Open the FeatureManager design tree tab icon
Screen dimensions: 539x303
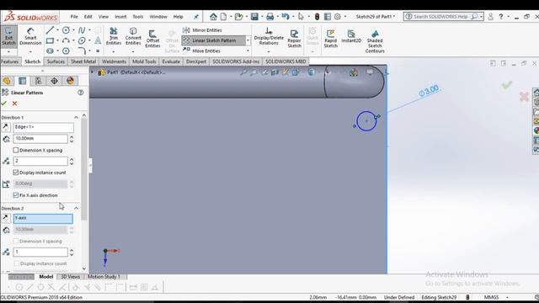click(7, 81)
